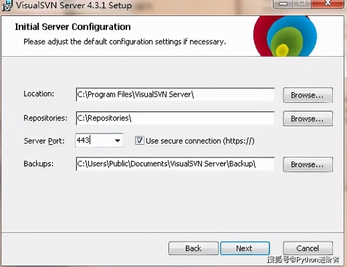Click the Repositories: label
Image resolution: width=347 pixels, height=267 pixels.
point(45,118)
